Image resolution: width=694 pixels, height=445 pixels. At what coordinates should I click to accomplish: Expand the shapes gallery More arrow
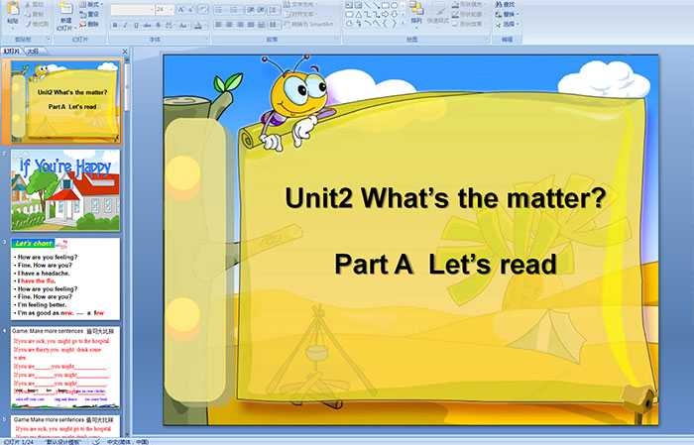point(403,24)
